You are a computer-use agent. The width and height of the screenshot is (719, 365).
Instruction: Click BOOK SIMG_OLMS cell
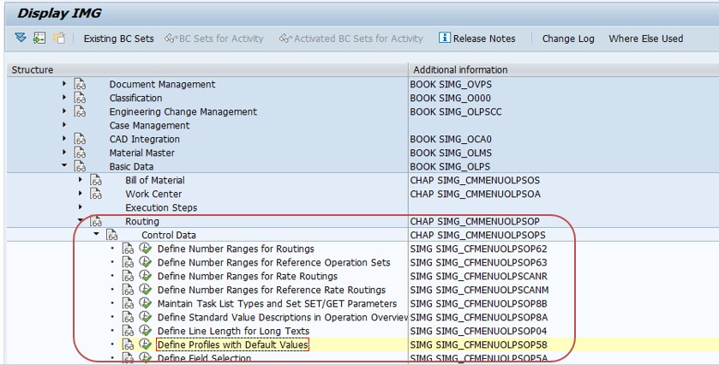click(x=451, y=153)
